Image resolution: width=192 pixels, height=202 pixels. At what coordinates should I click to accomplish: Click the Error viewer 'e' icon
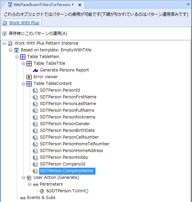click(29, 77)
